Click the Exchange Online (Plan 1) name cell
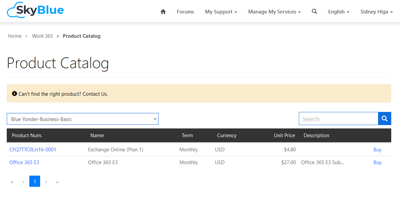The width and height of the screenshot is (400, 209). pos(116,150)
